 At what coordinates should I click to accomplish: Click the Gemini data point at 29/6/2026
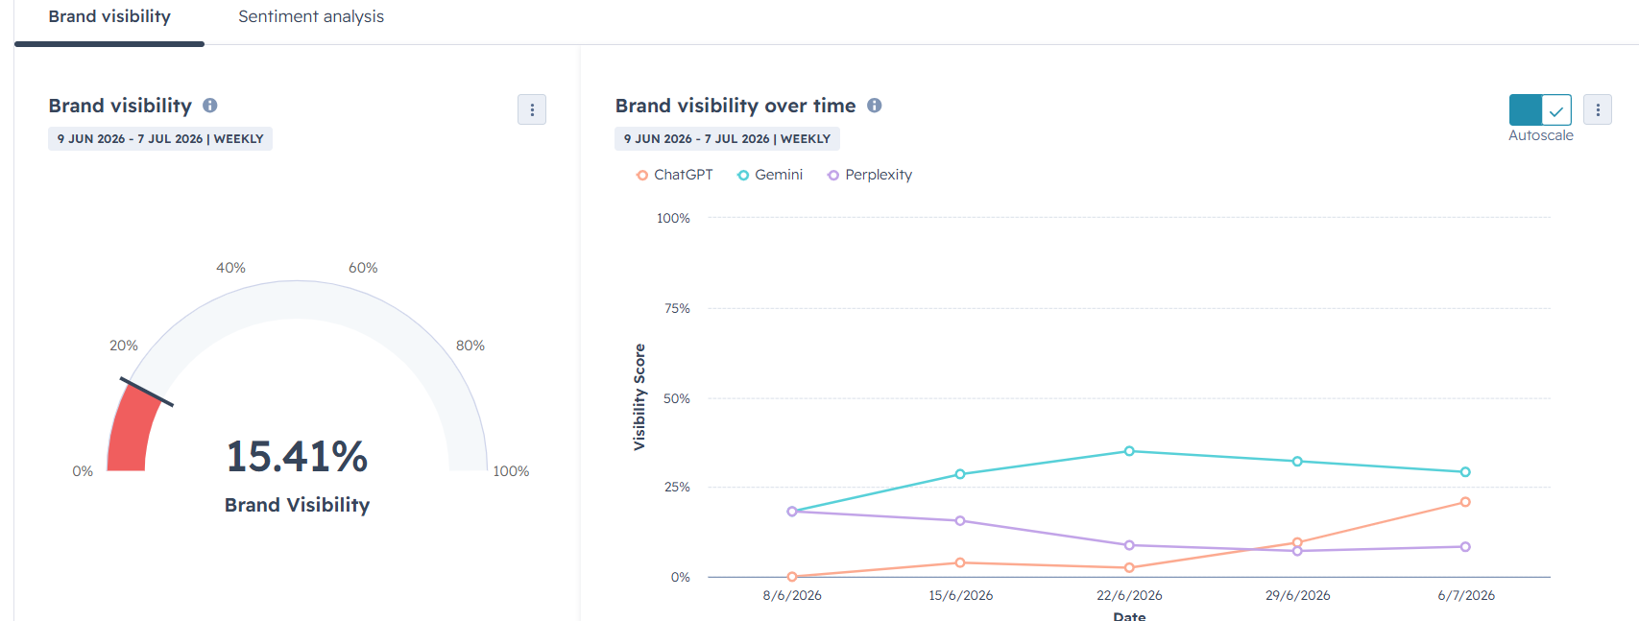1297,462
